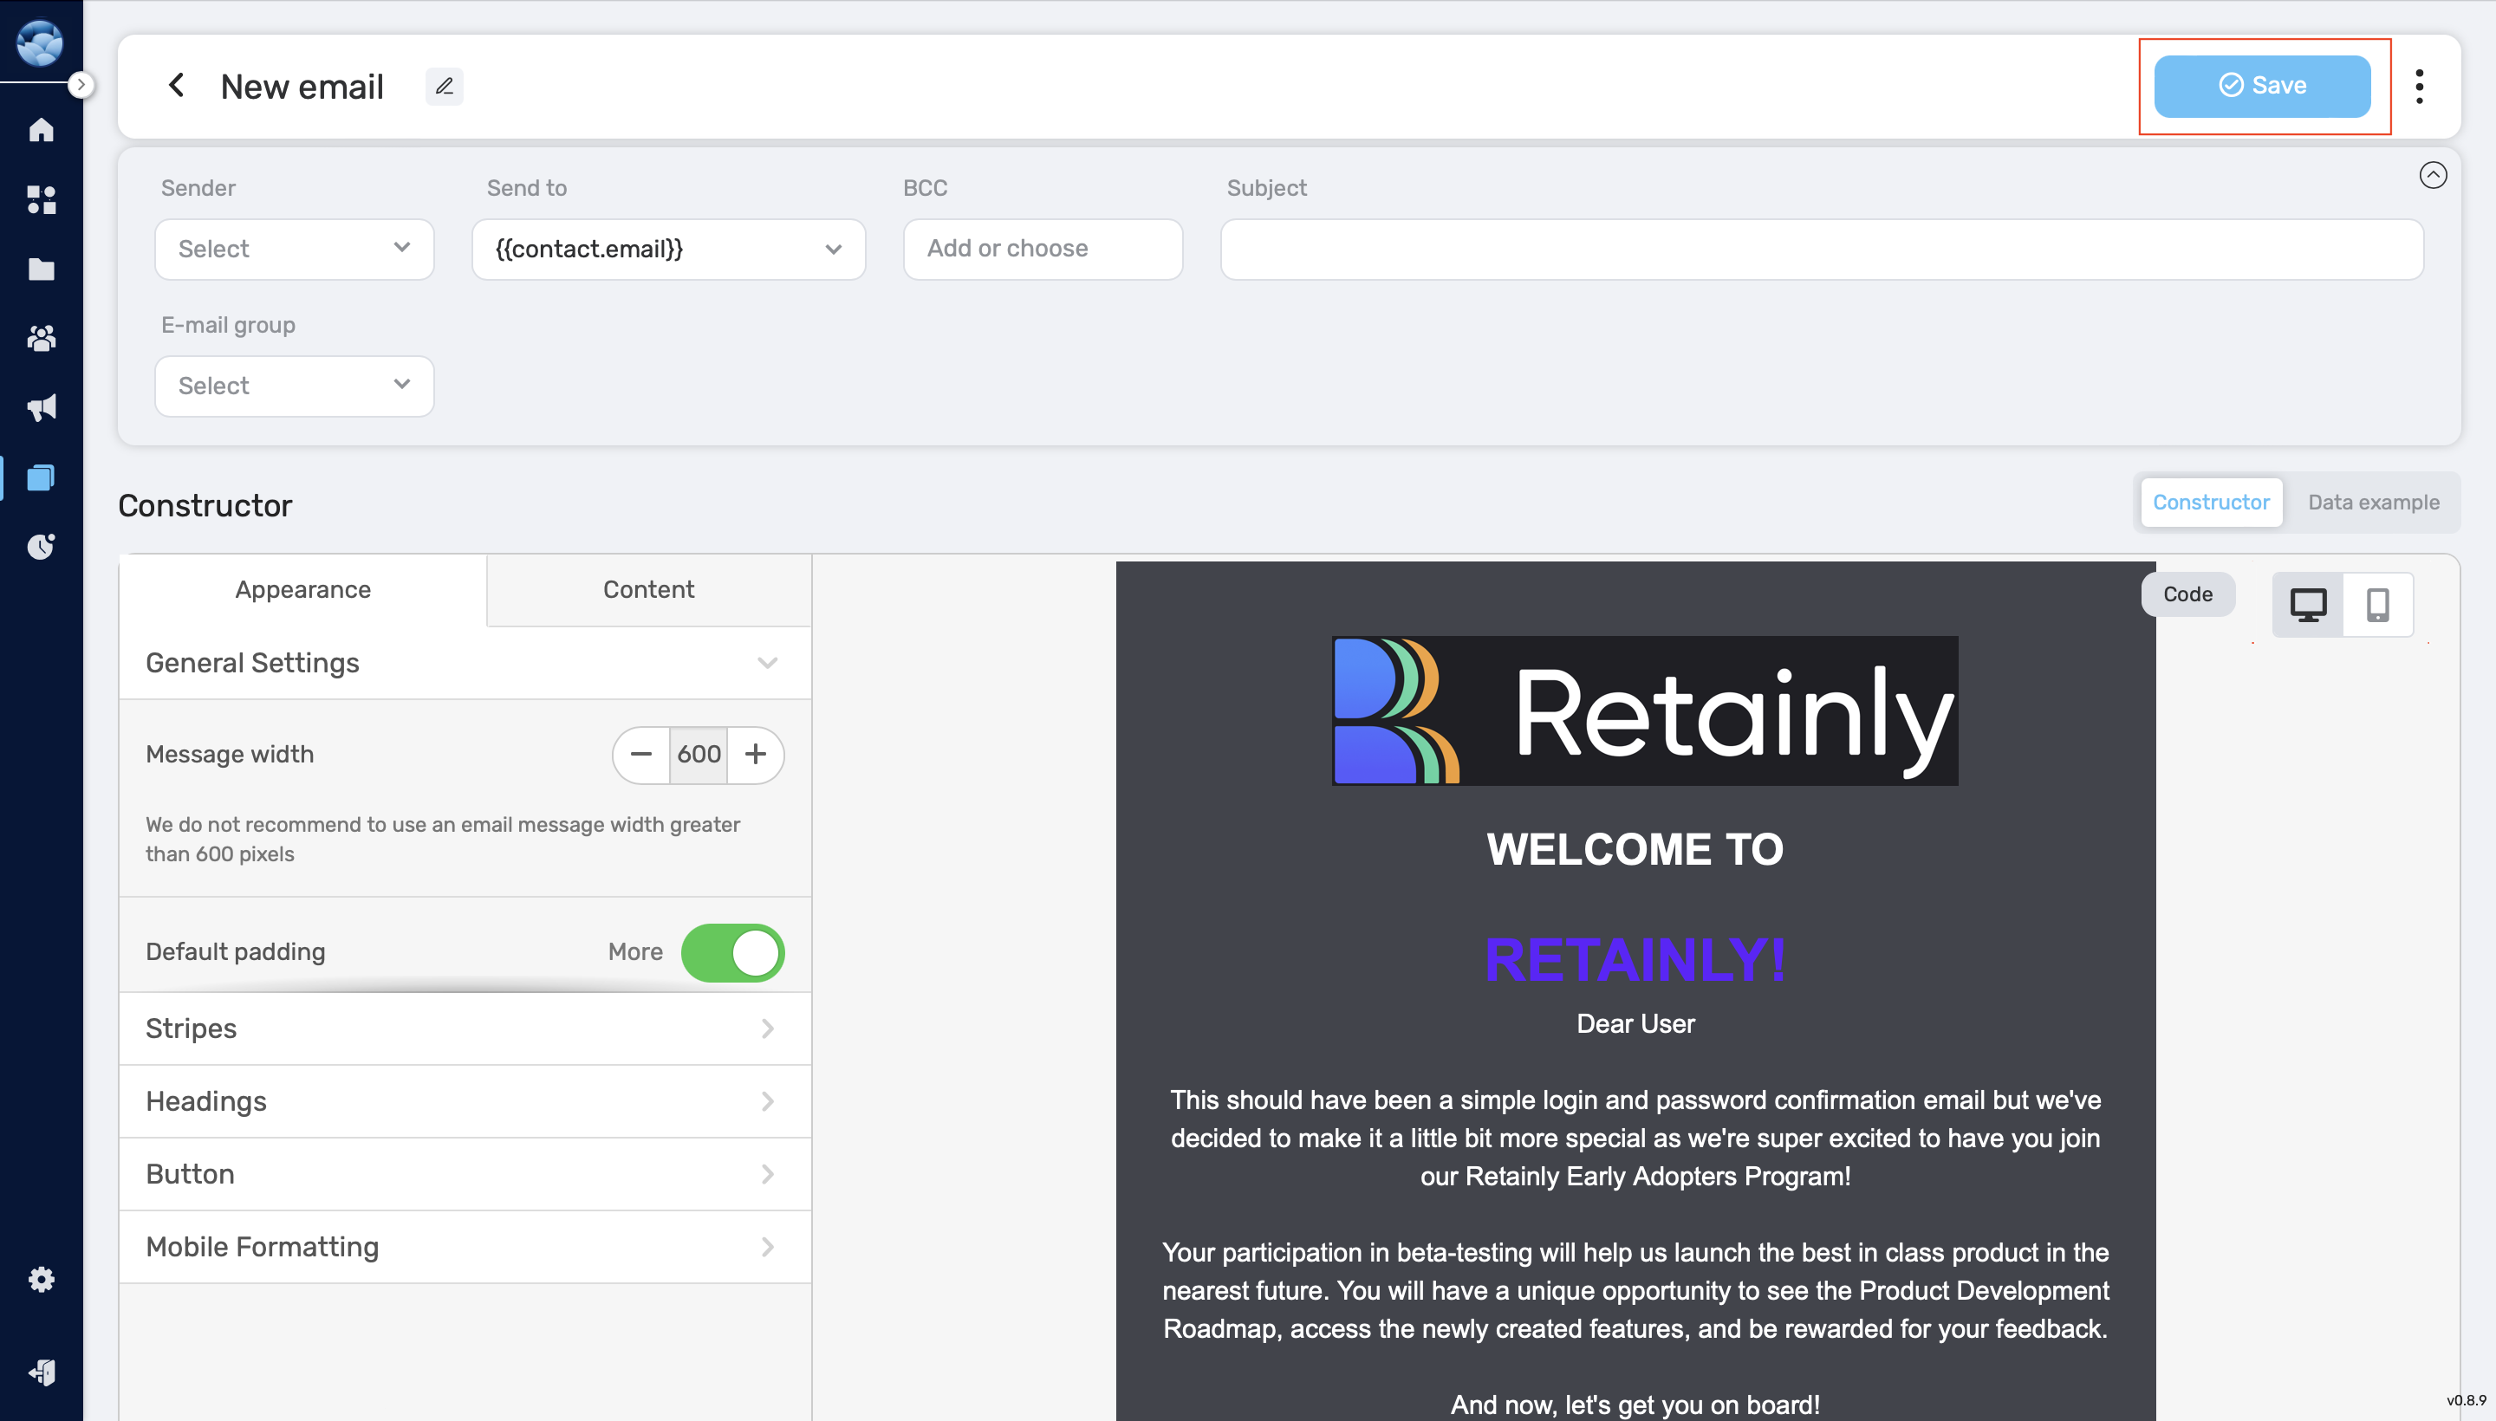Expand the sidebar with arrow toggle
2496x1421 pixels.
coord(82,85)
